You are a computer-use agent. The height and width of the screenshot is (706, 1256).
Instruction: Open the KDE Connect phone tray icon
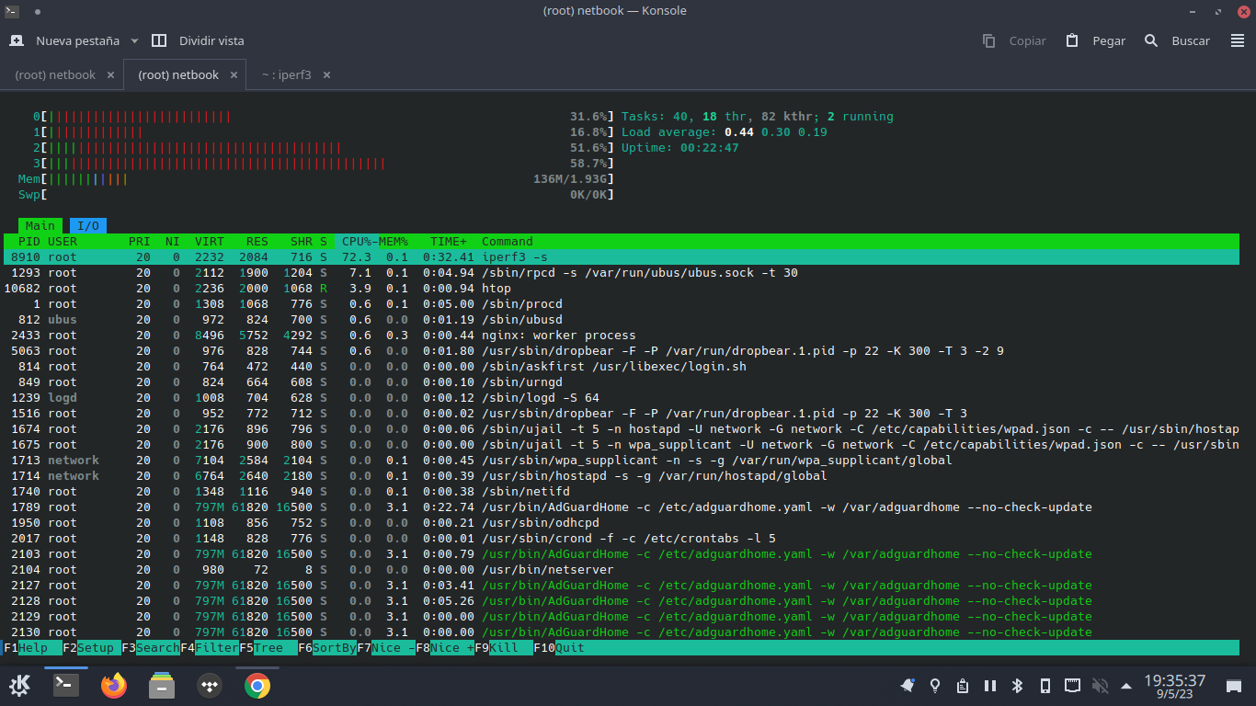tap(1045, 686)
